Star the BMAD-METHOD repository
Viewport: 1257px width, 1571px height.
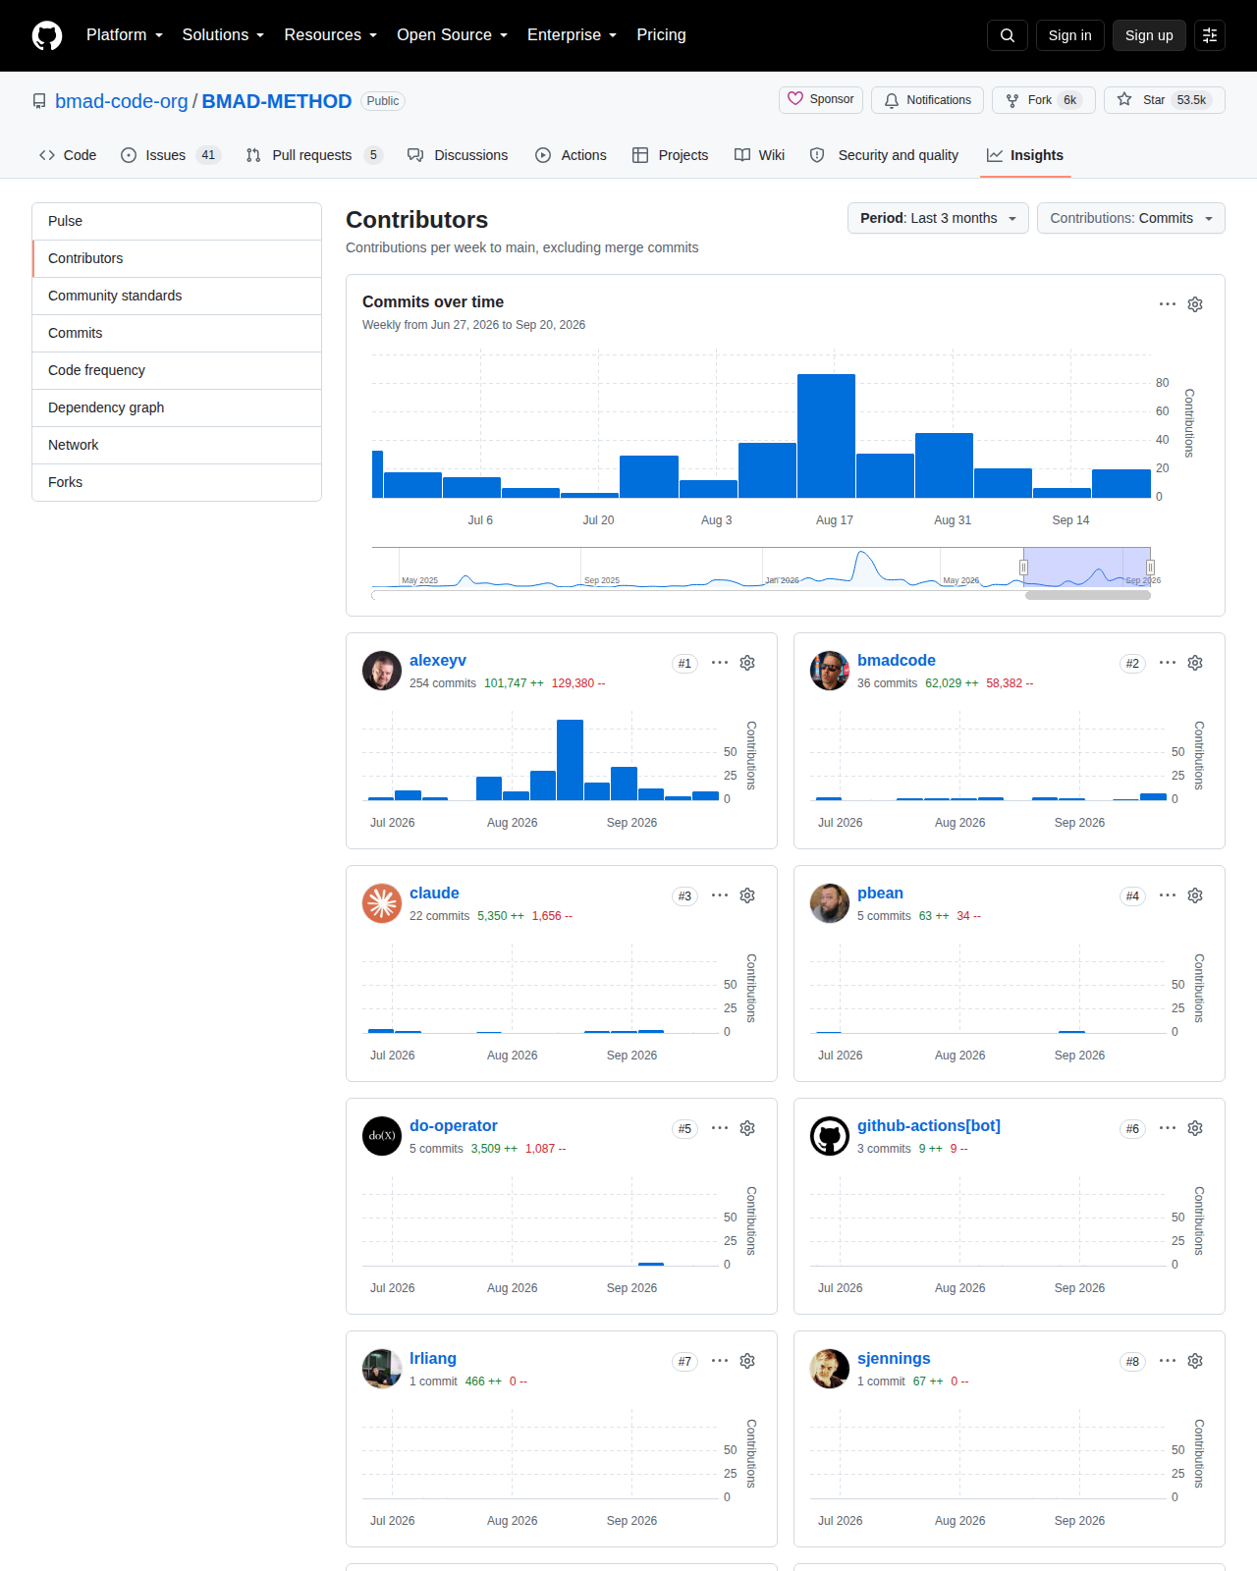(1165, 100)
